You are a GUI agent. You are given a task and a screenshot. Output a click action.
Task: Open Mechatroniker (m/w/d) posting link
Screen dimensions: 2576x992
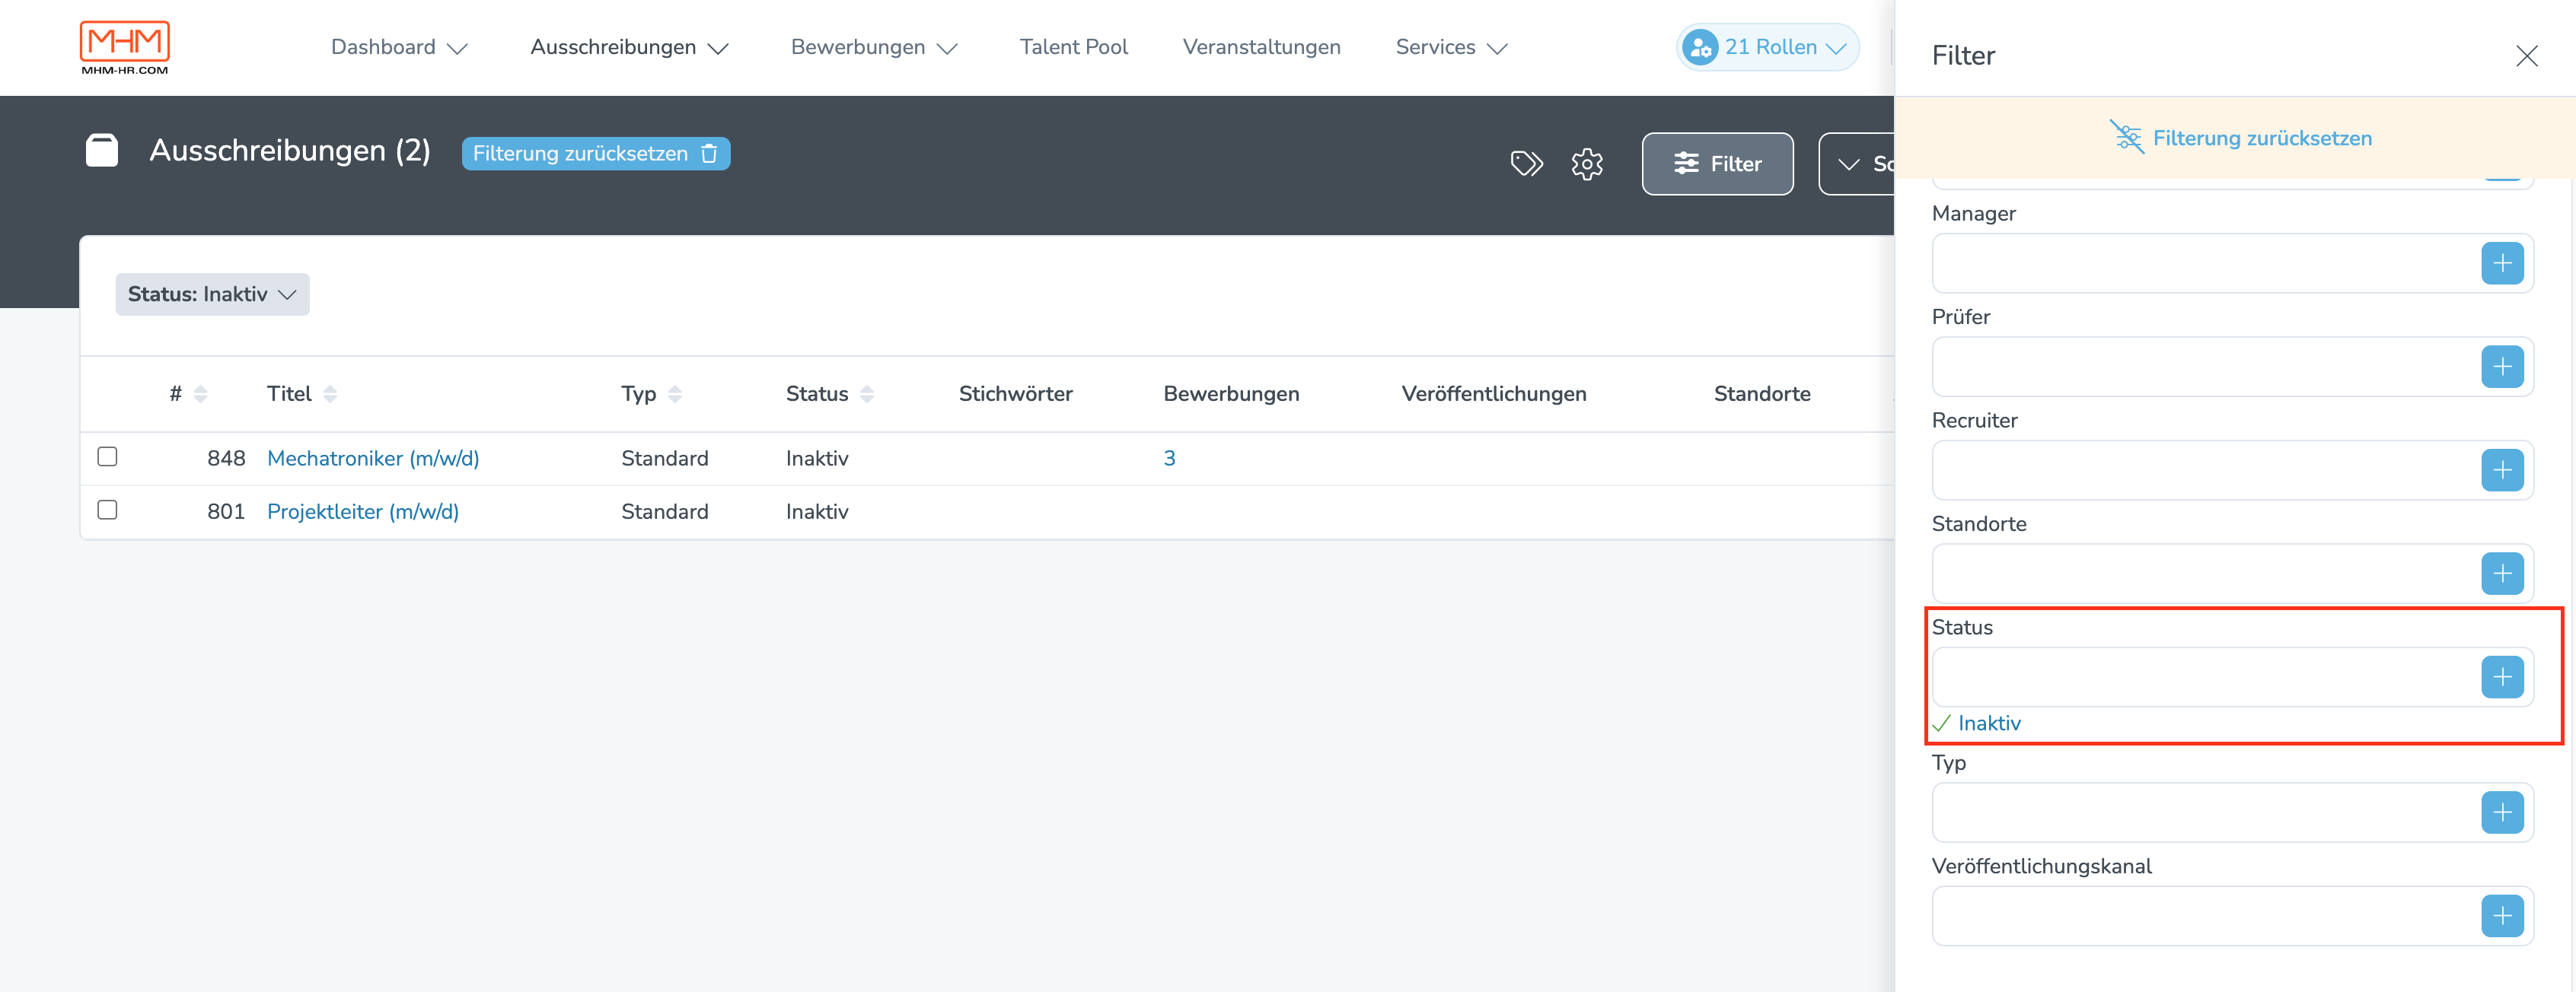[x=373, y=457]
